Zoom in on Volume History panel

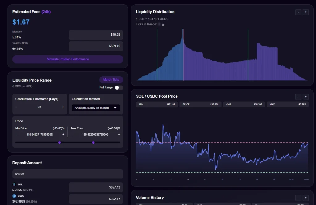click(x=306, y=198)
